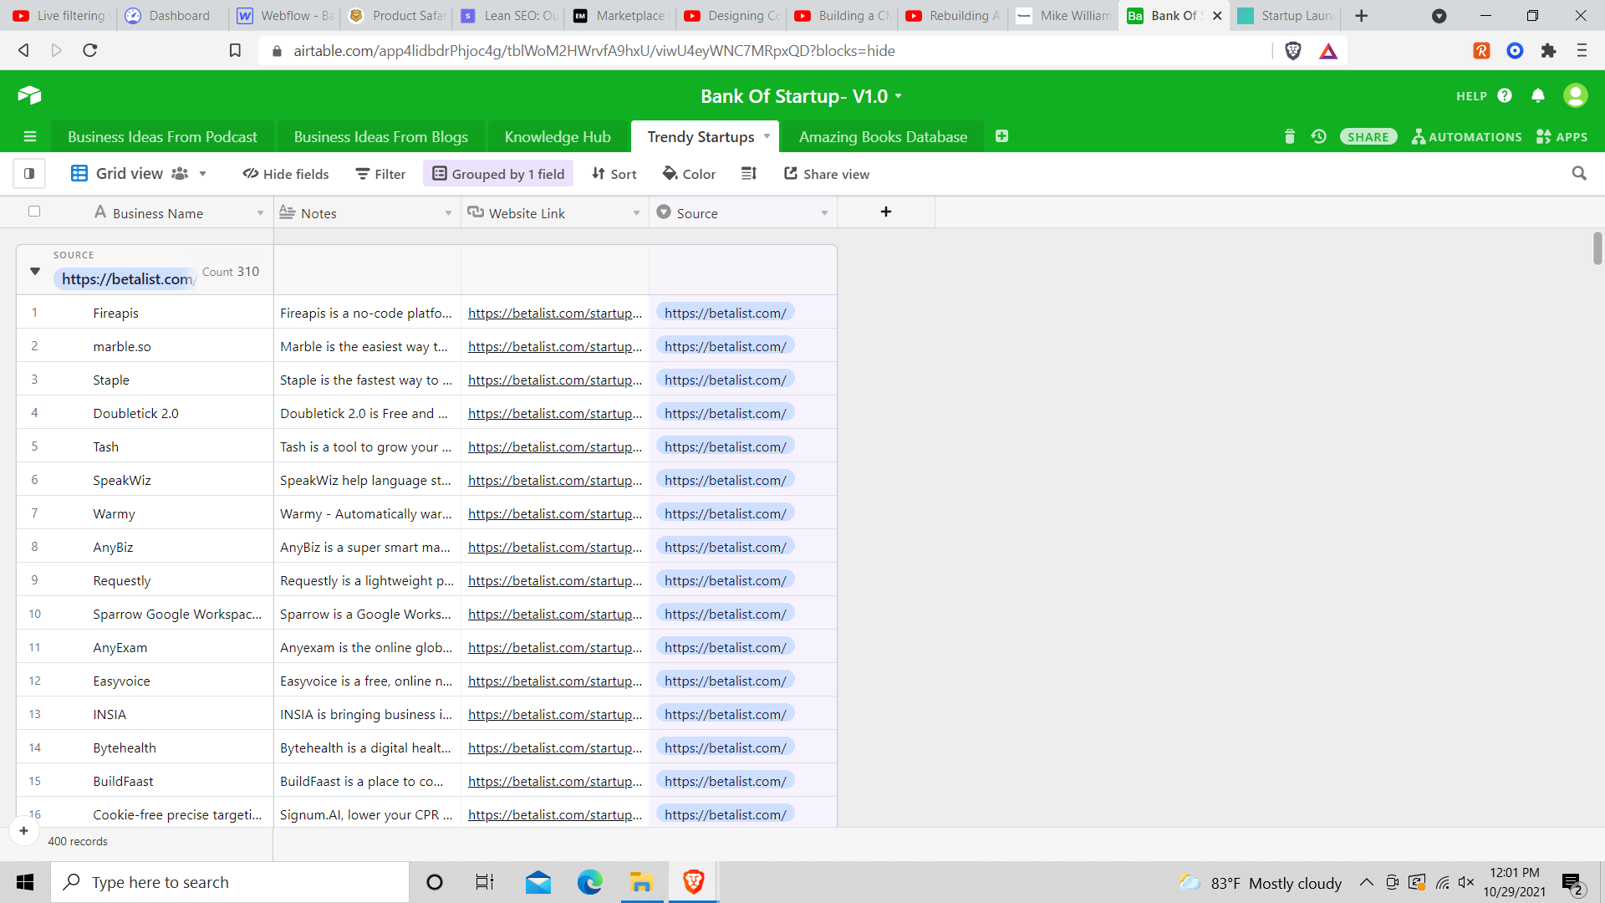Check the select all rows checkbox
Screen dimensions: 1605x903
34,212
